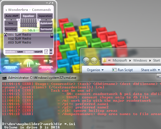Viewport: 161px width, 129px height.
Task: Expand hidden breadcrumb chevrons in address bar
Action: click(x=109, y=60)
